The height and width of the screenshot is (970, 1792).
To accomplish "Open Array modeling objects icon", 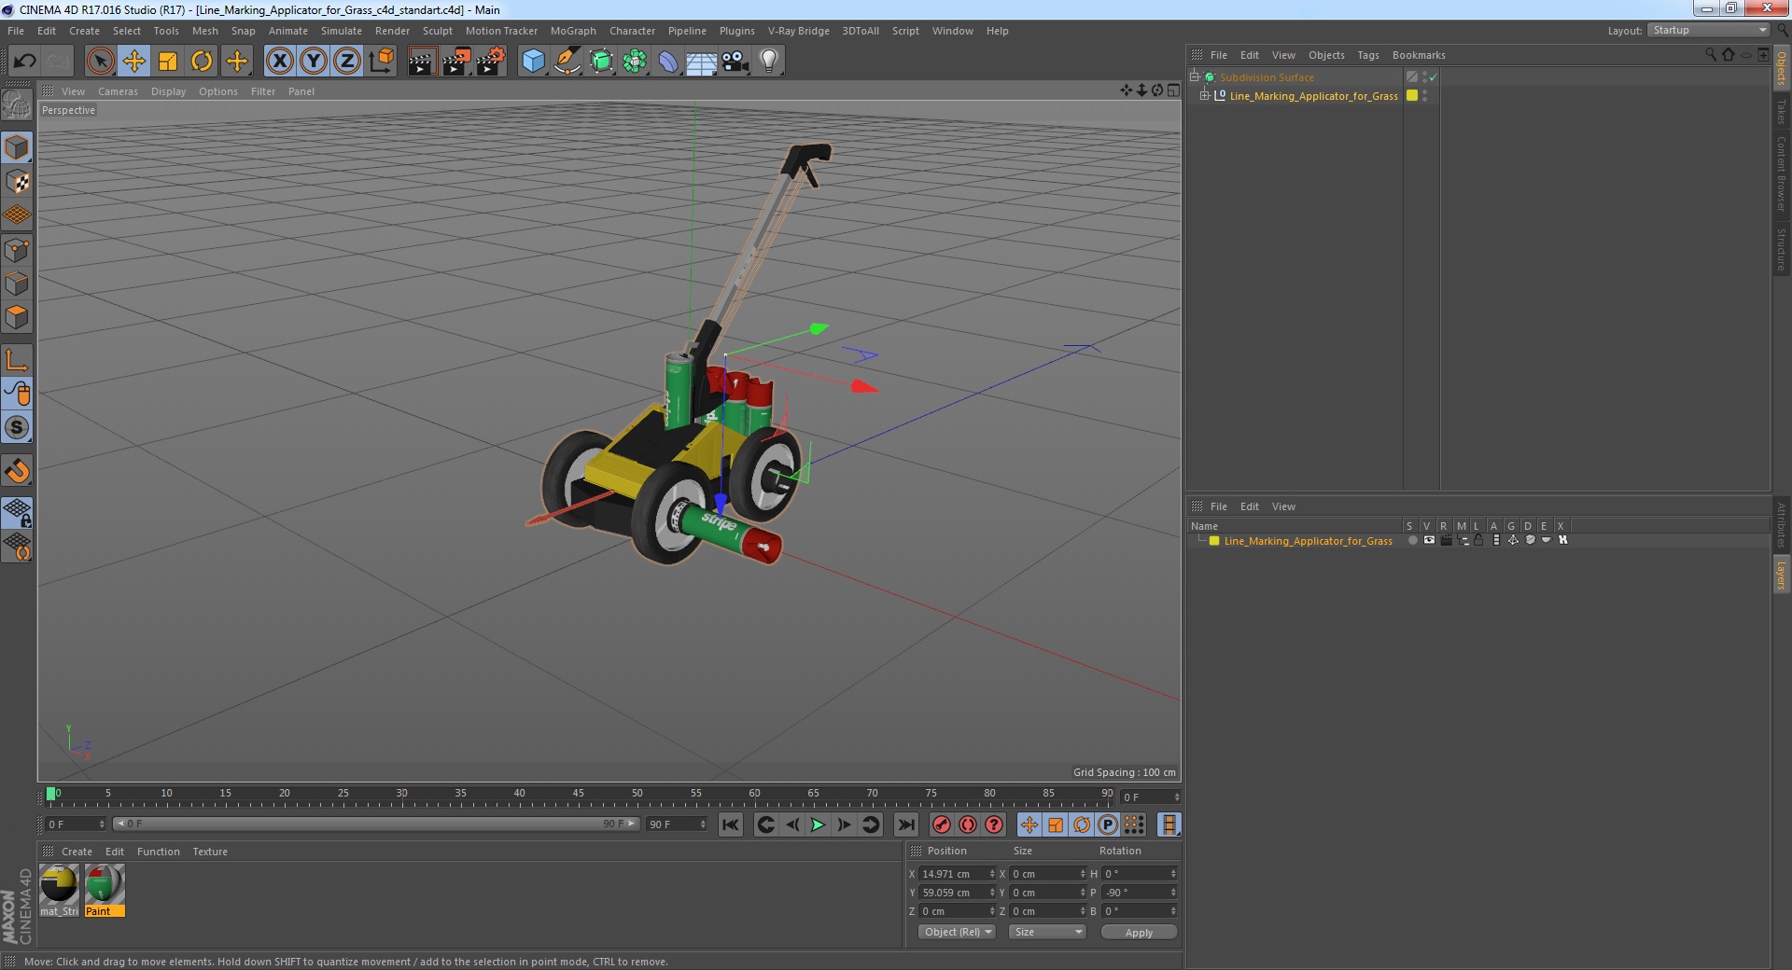I will pyautogui.click(x=635, y=62).
